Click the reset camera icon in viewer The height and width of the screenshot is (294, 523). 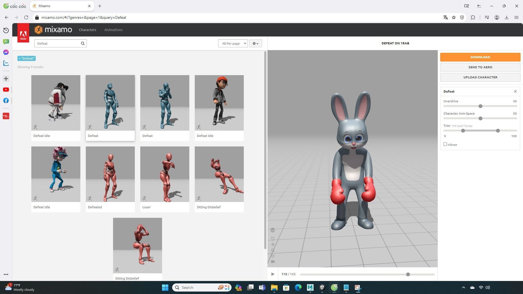[x=273, y=256]
